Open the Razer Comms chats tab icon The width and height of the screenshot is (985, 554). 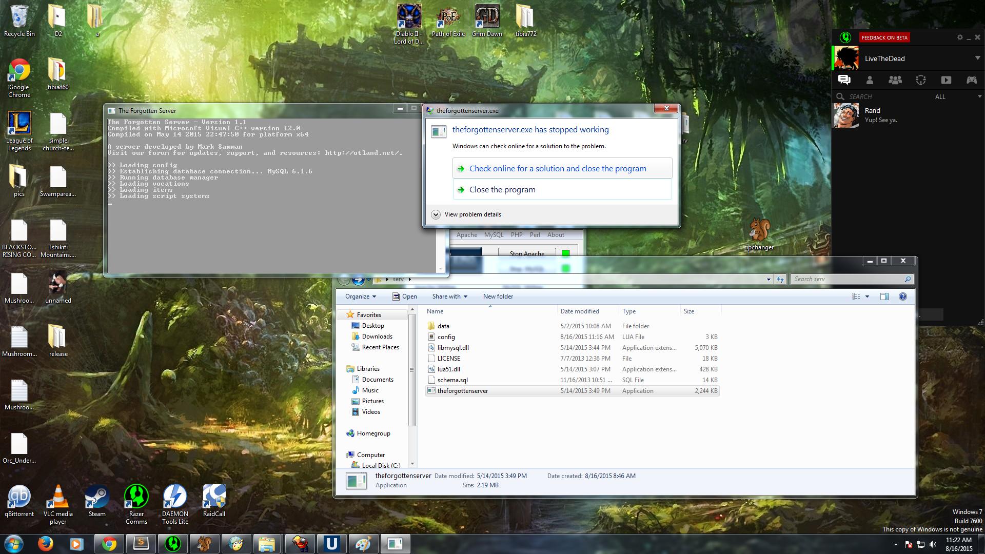(844, 80)
